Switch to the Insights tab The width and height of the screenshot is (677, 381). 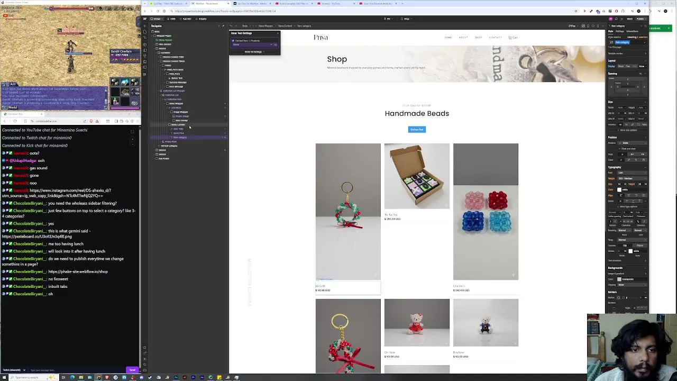[x=201, y=19]
